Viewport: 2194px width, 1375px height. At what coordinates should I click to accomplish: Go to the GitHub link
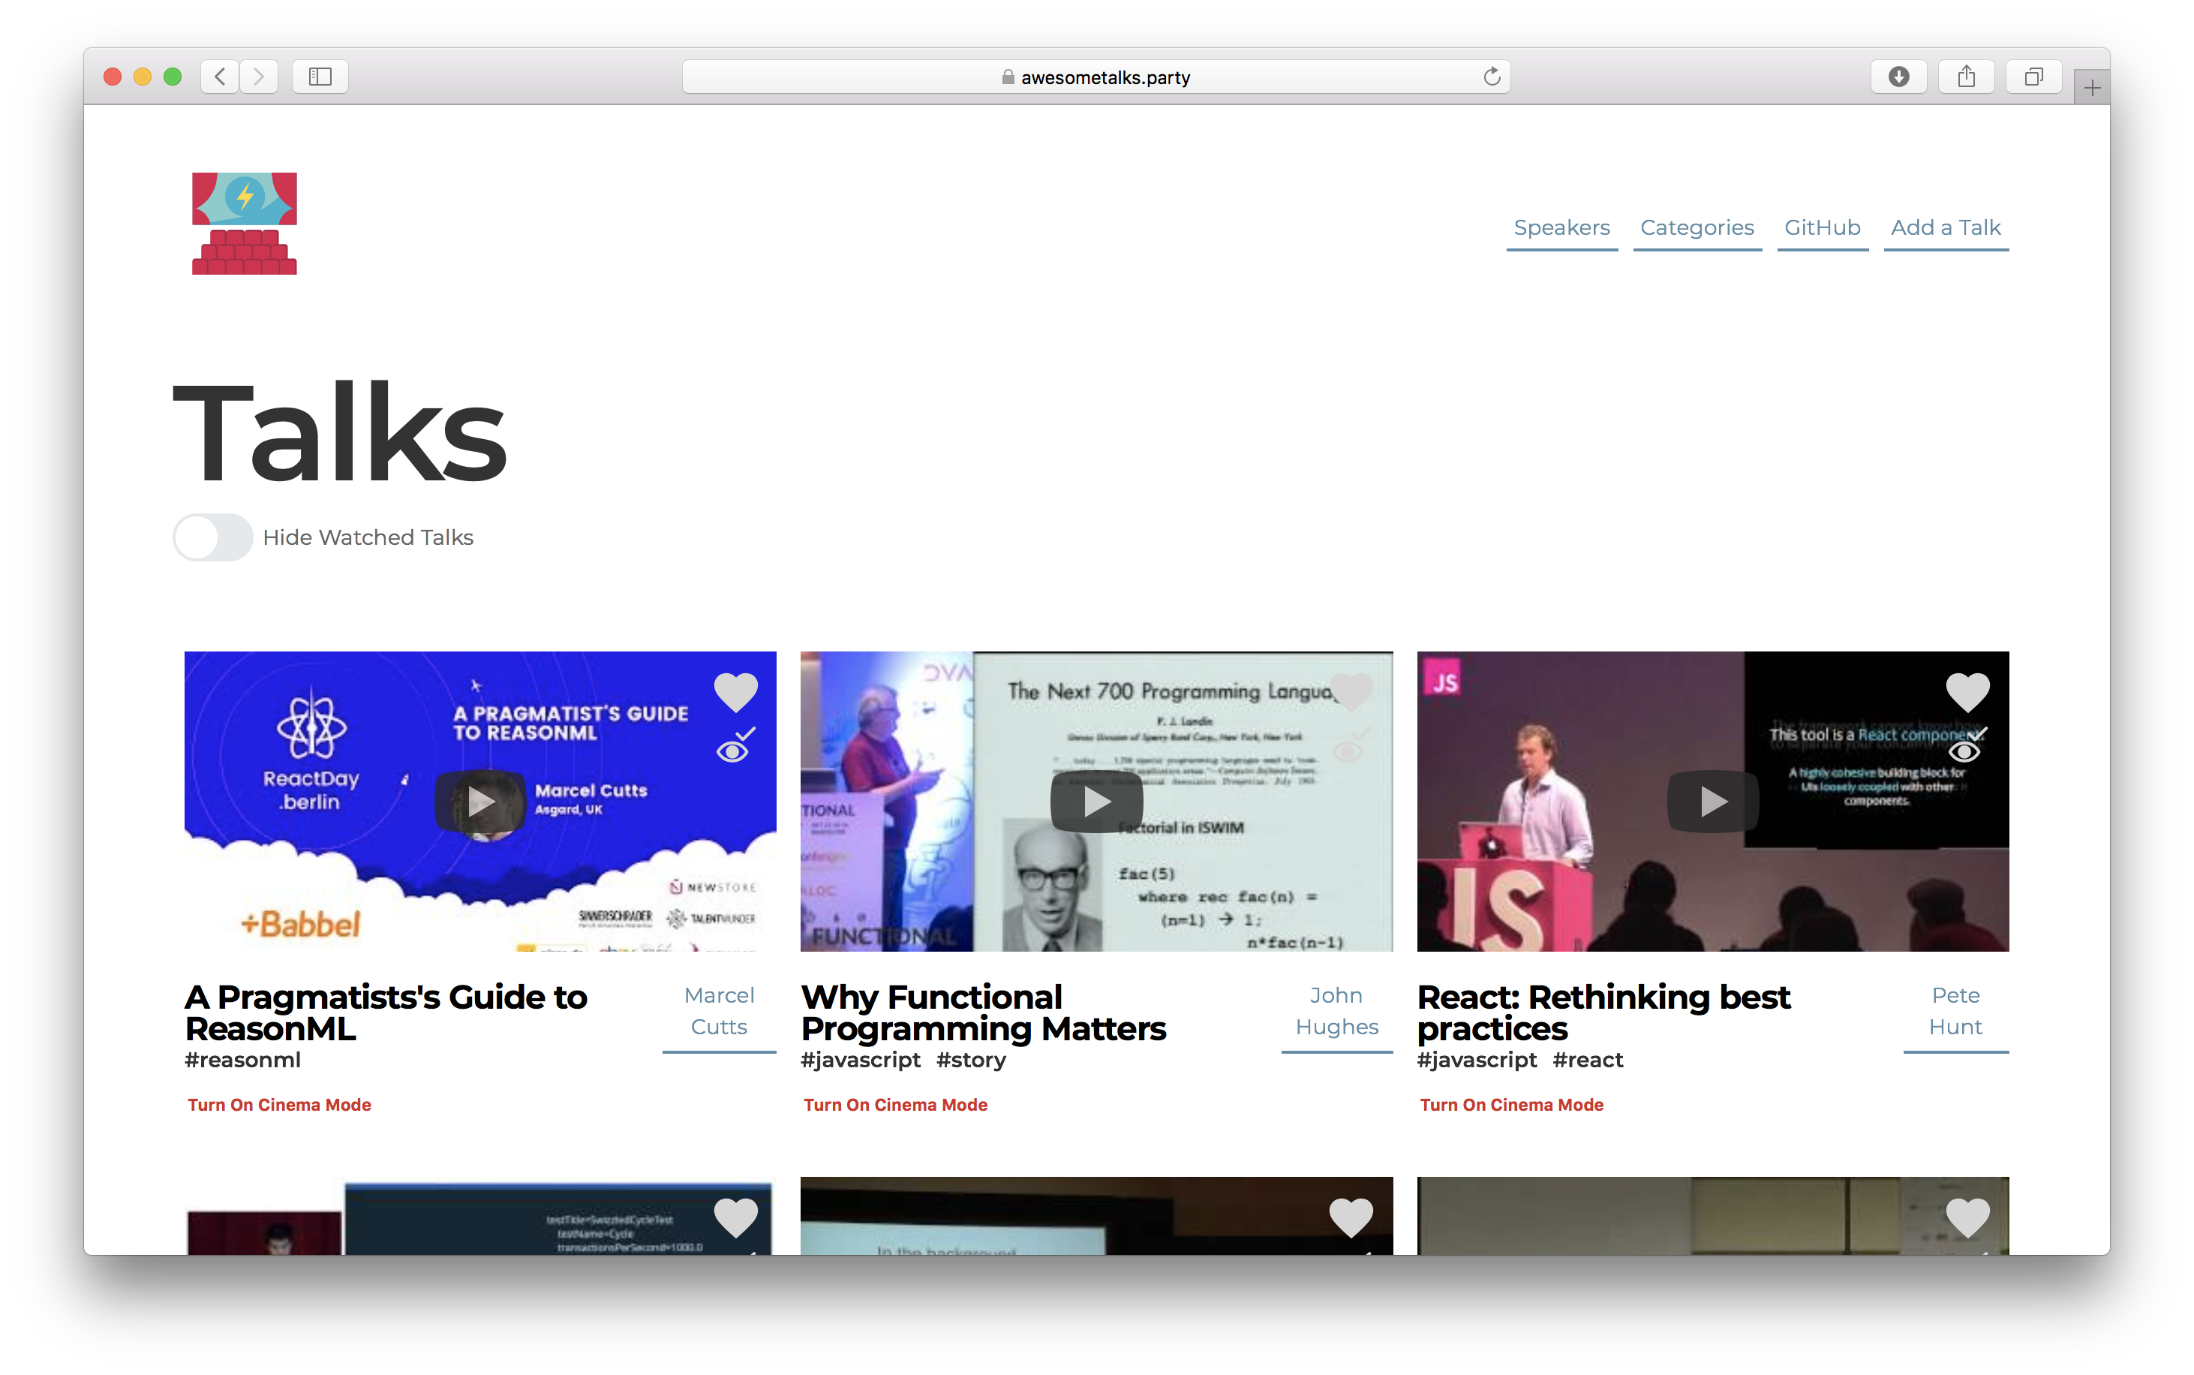coord(1821,227)
